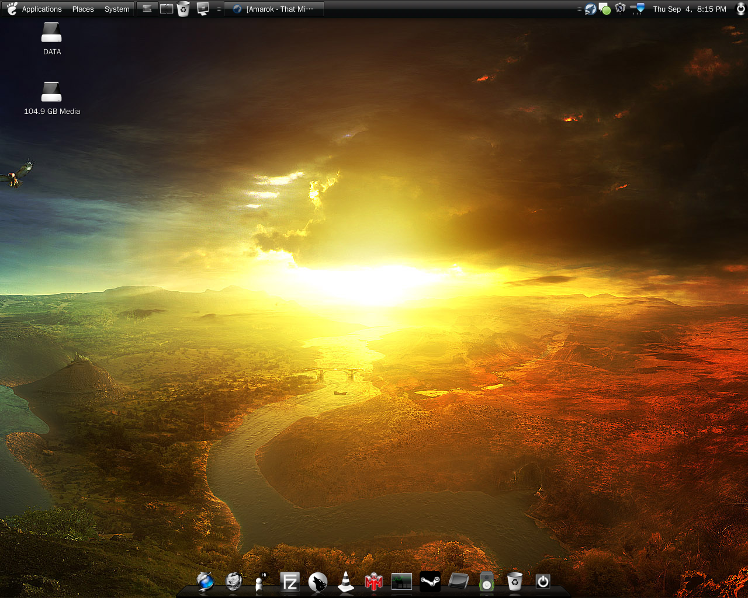Open the speaker volume app in the dock

[486, 581]
